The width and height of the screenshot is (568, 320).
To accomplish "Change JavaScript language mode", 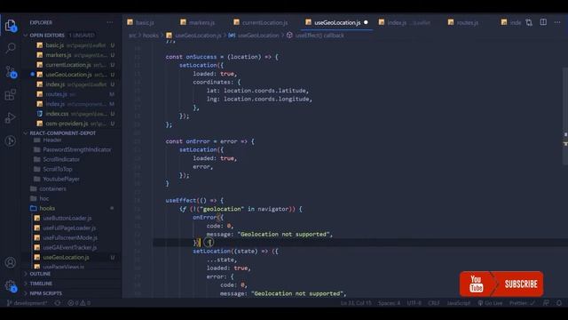I will [458, 303].
